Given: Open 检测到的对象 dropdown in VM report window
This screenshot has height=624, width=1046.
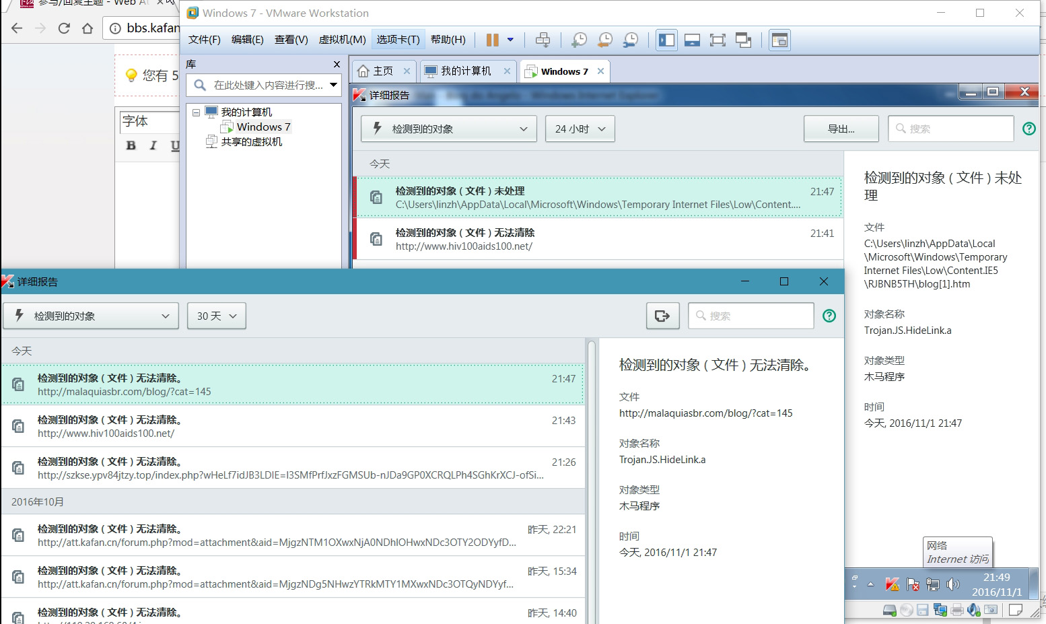Looking at the screenshot, I should 449,129.
